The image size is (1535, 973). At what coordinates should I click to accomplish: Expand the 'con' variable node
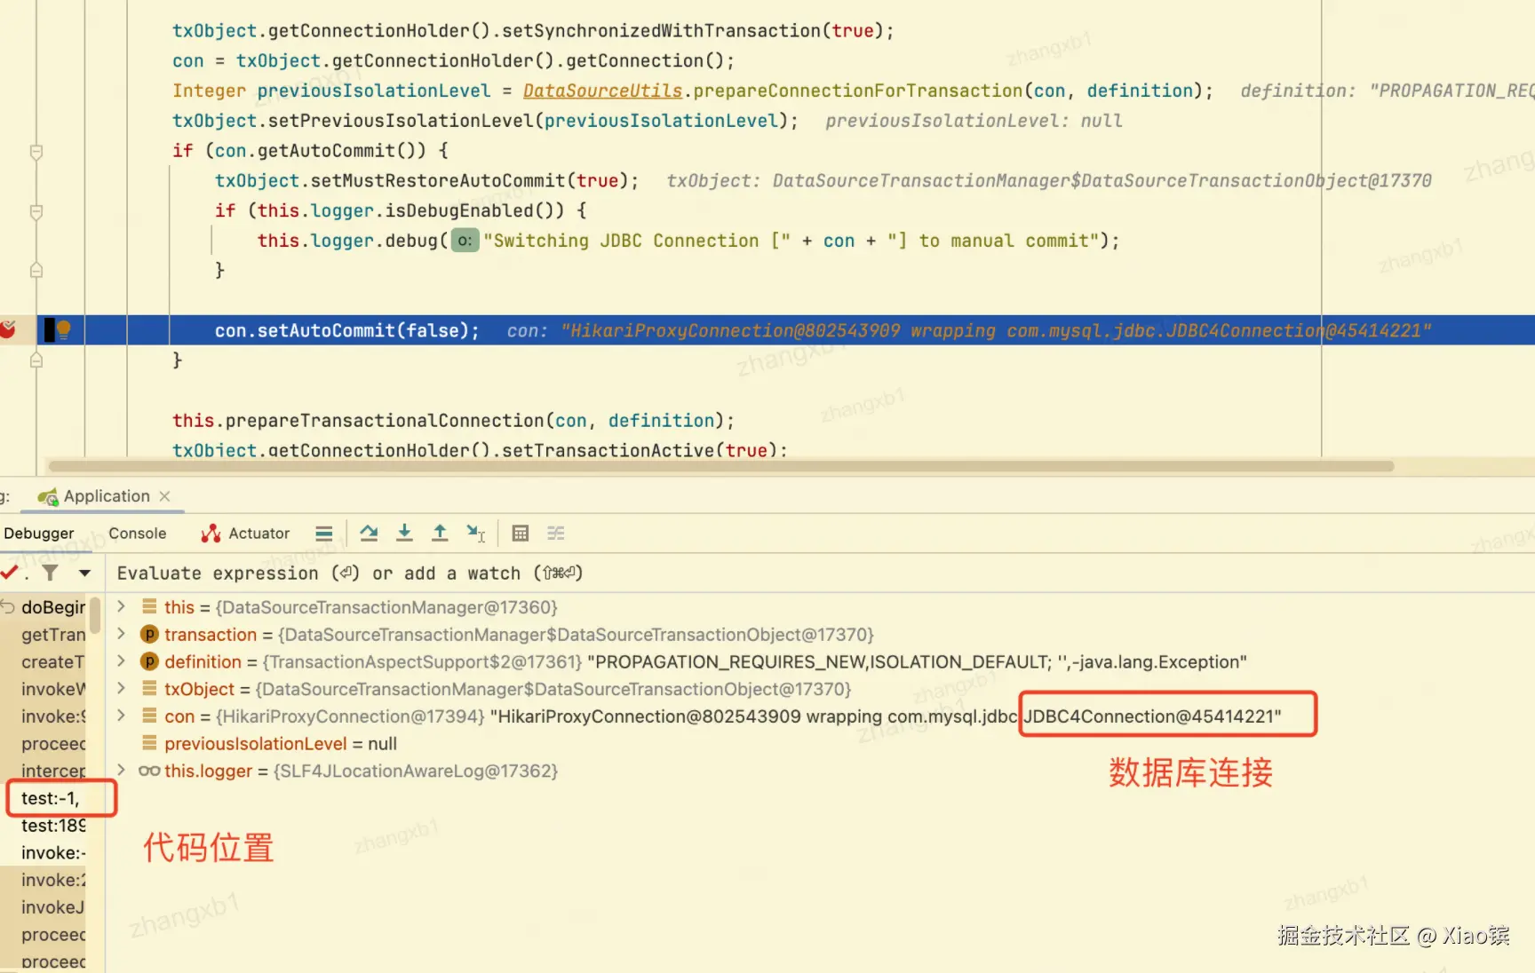click(122, 716)
